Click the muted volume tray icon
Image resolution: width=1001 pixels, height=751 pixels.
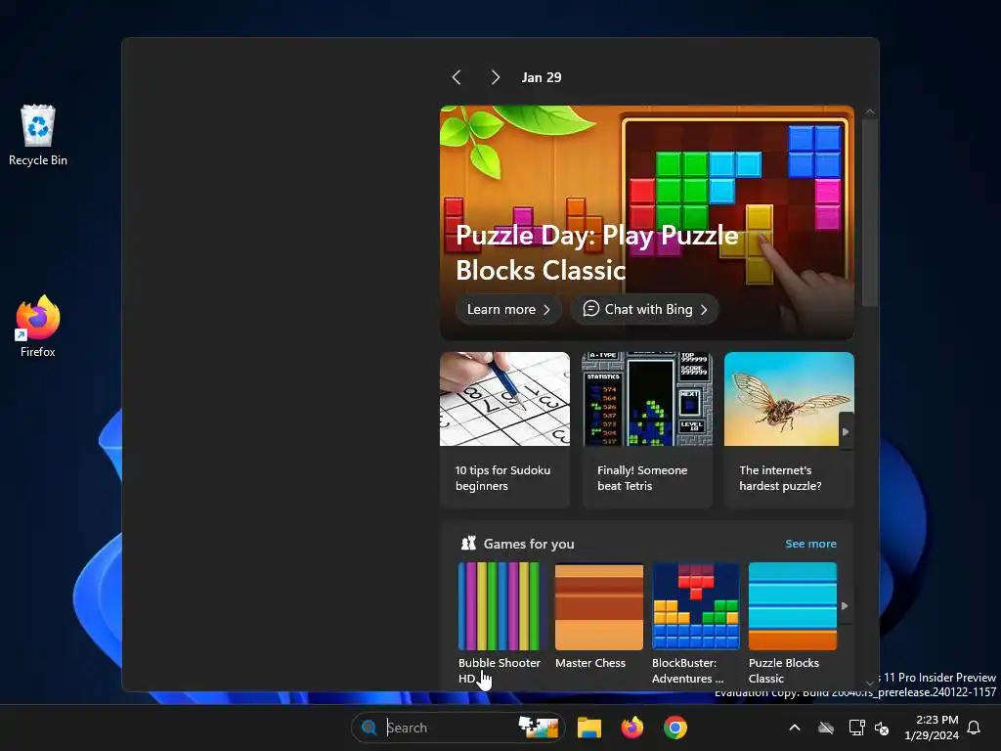pos(882,728)
